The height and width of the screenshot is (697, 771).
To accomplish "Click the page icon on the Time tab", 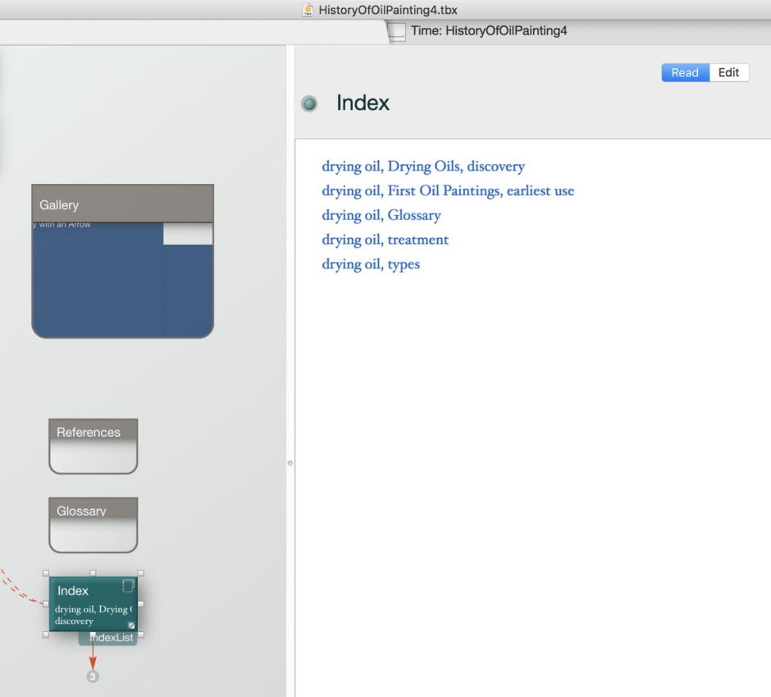I will tap(396, 31).
